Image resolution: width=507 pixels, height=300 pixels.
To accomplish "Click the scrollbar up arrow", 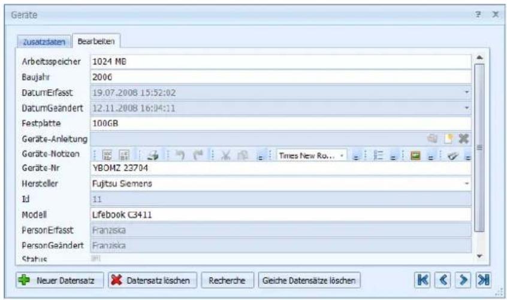I will 479,57.
